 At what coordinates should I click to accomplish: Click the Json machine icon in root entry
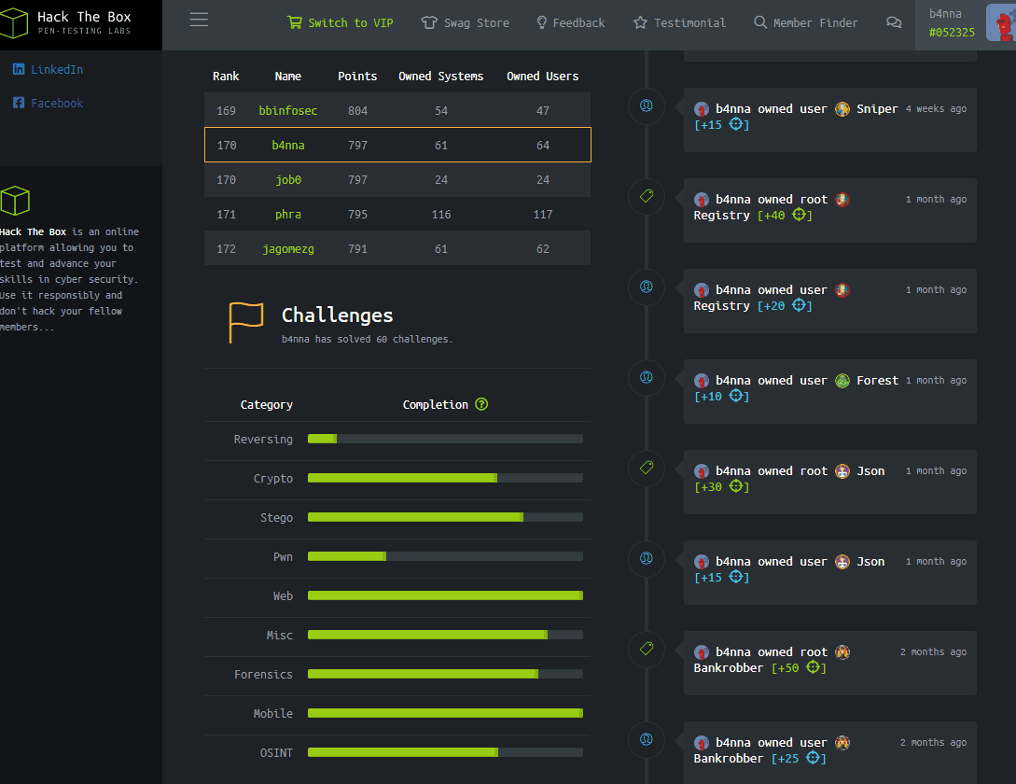pos(842,471)
